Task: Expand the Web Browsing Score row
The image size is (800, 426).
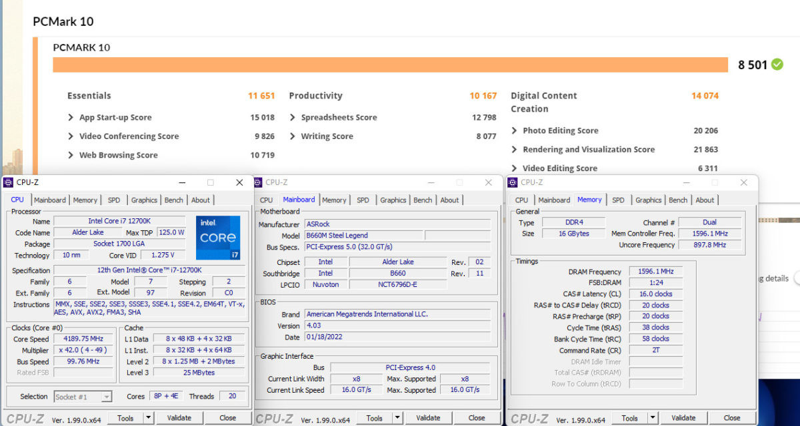Action: point(71,155)
